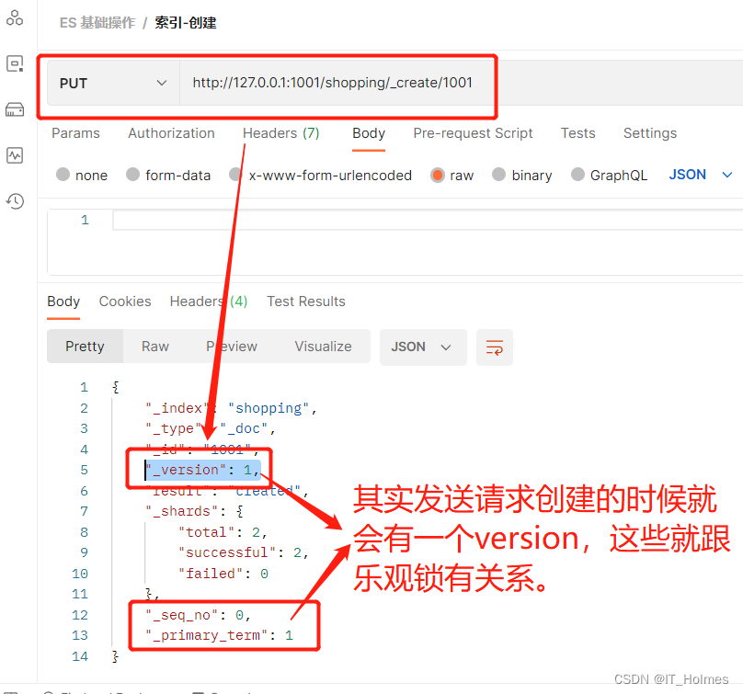The width and height of the screenshot is (743, 694).
Task: Click the "total": 2 response line
Action: click(223, 532)
